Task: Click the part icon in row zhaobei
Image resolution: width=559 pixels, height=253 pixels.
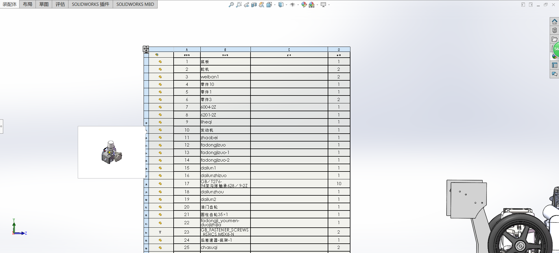Action: tap(160, 137)
